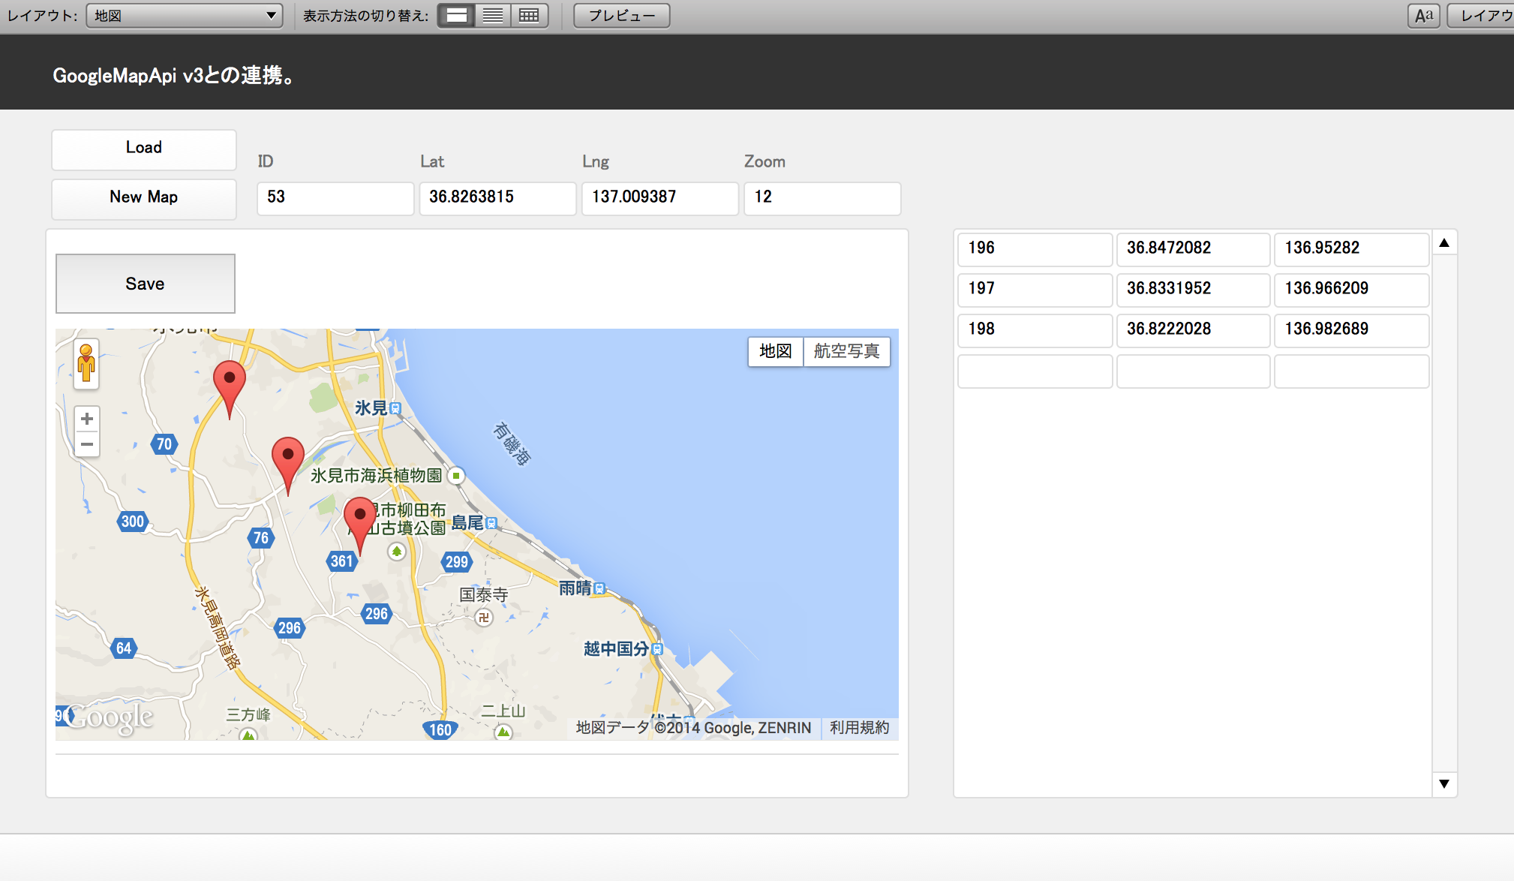
Task: Click the New Map button
Action: (143, 197)
